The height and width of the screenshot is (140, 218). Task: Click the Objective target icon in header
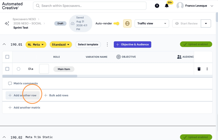click(118, 57)
